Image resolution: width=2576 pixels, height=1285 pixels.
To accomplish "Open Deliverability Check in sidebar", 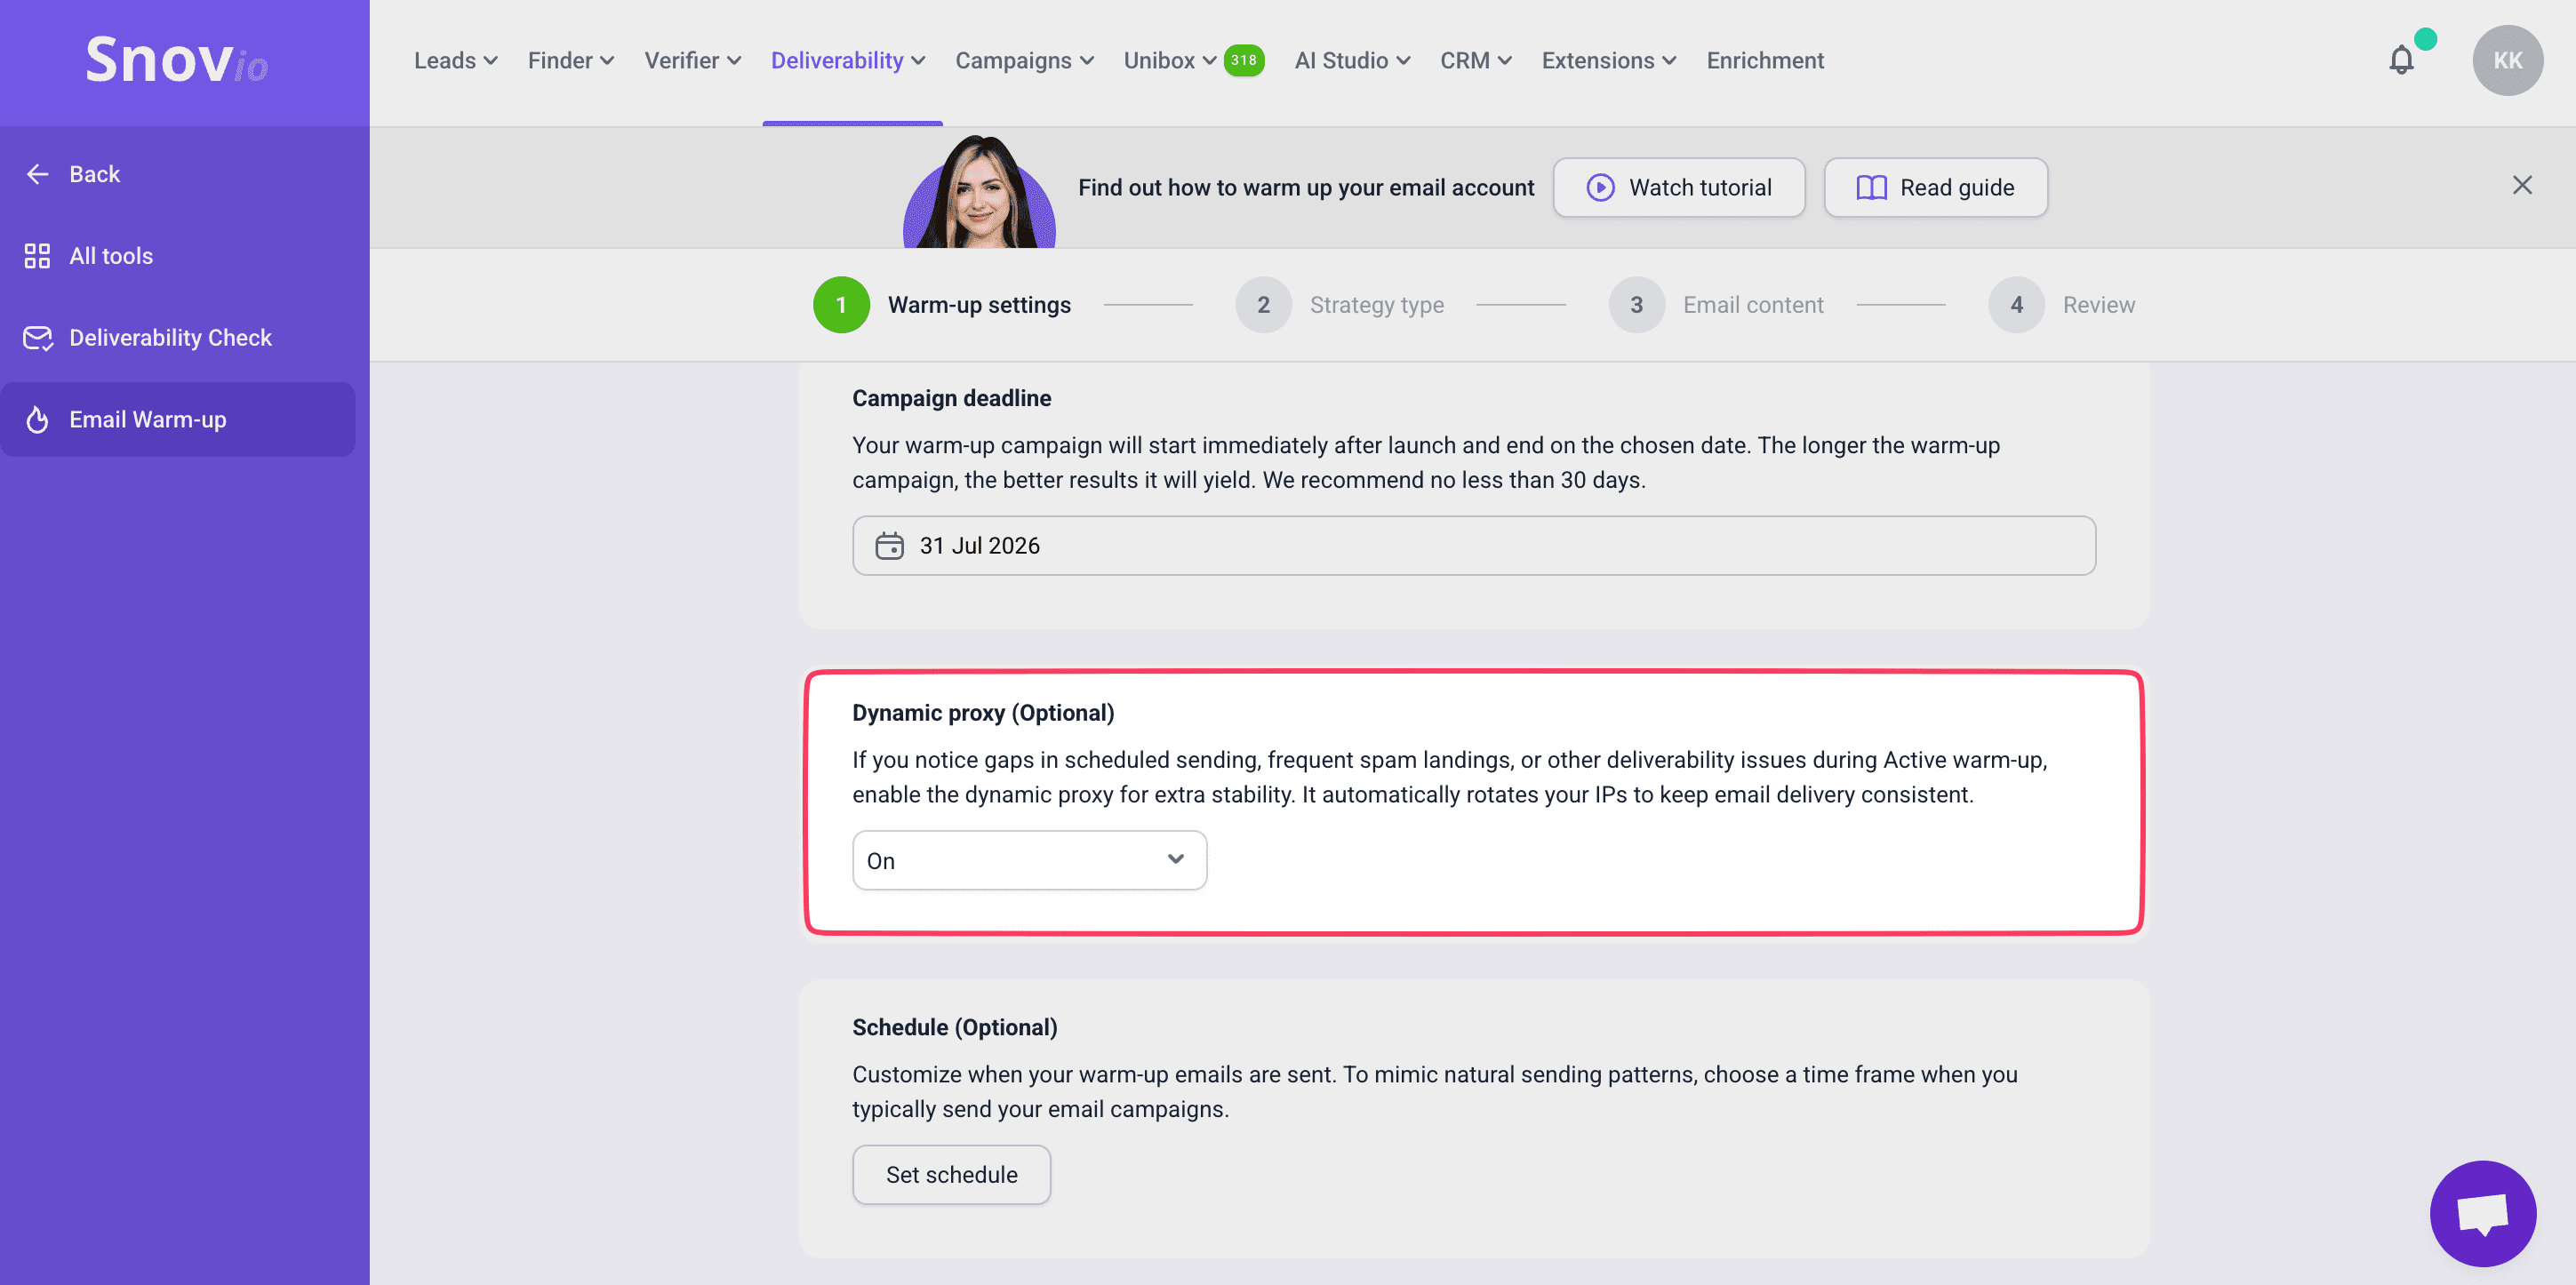I will (x=170, y=338).
